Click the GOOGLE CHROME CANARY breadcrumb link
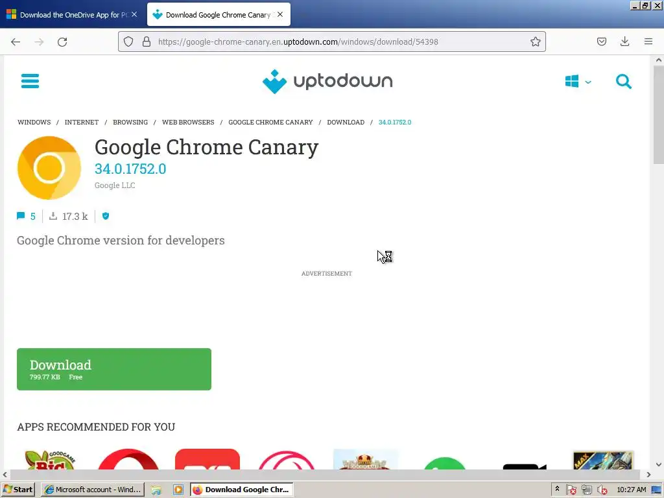 coord(270,122)
